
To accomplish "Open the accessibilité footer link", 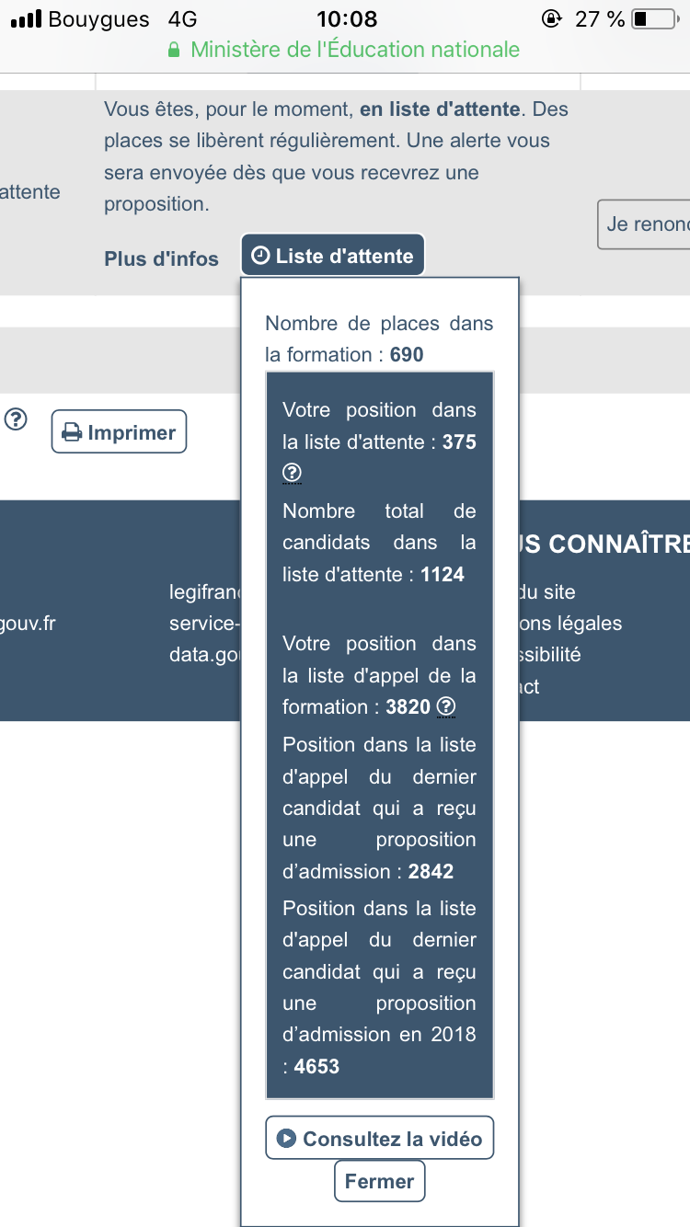I will point(550,655).
